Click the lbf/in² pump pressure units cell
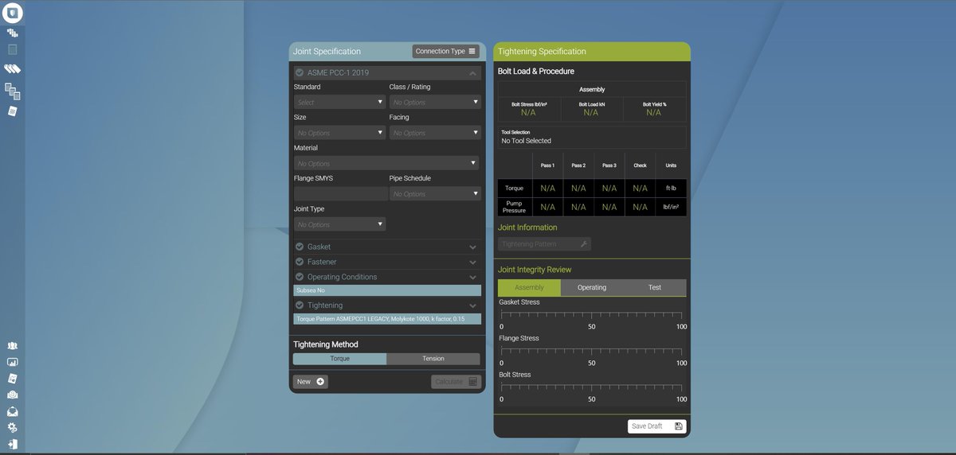The width and height of the screenshot is (956, 455). pyautogui.click(x=671, y=207)
